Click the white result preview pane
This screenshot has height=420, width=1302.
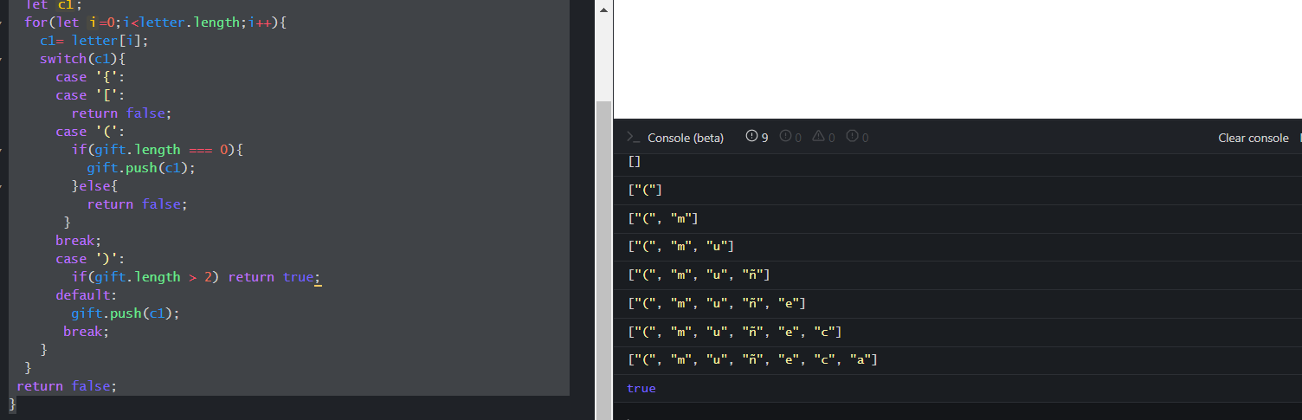click(x=957, y=59)
